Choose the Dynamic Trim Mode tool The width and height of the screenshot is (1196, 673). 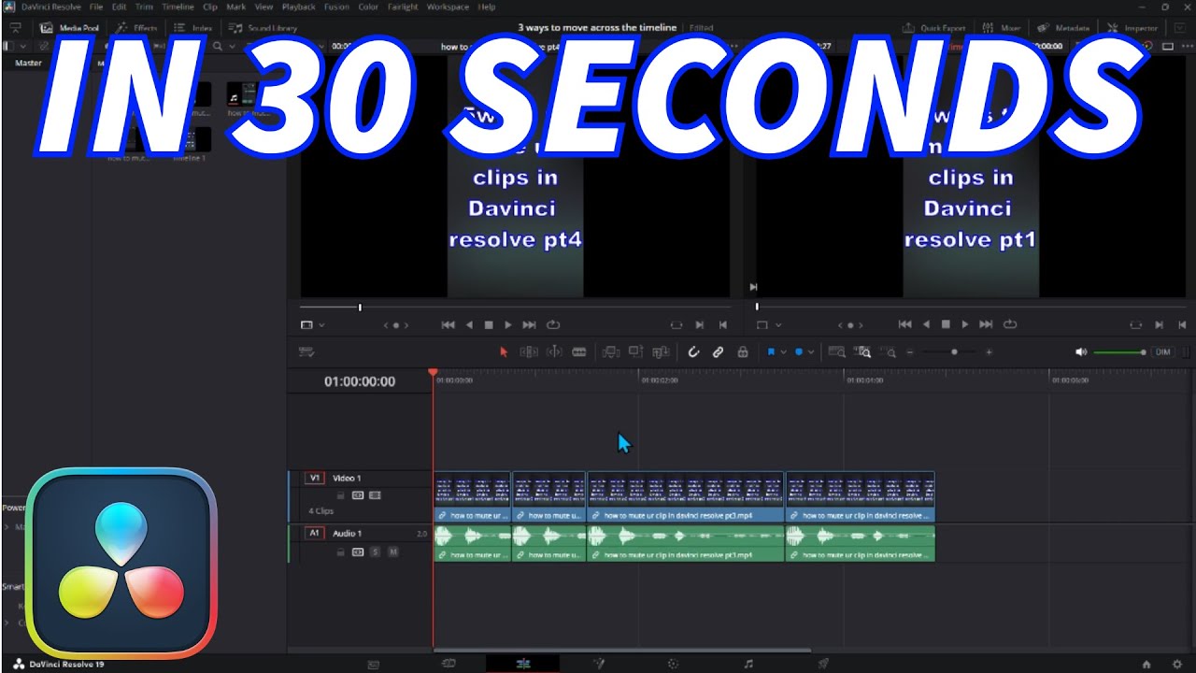point(554,352)
